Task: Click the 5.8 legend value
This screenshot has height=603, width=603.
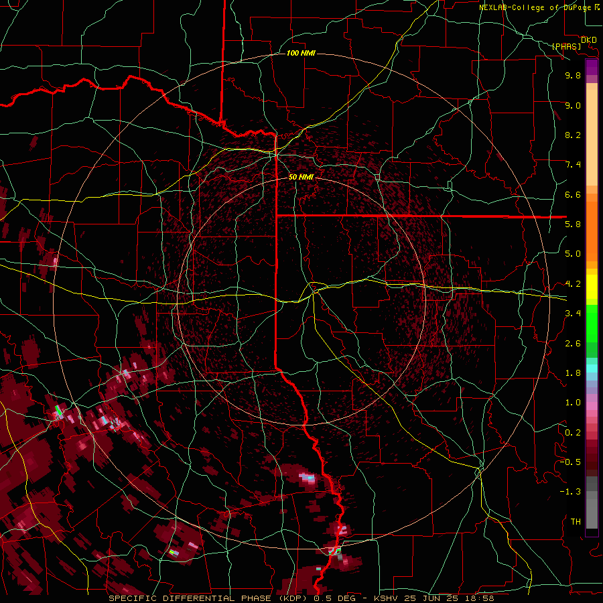Action: pyautogui.click(x=573, y=224)
